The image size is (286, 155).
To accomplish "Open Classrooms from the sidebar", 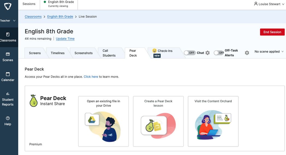I will click(8, 37).
